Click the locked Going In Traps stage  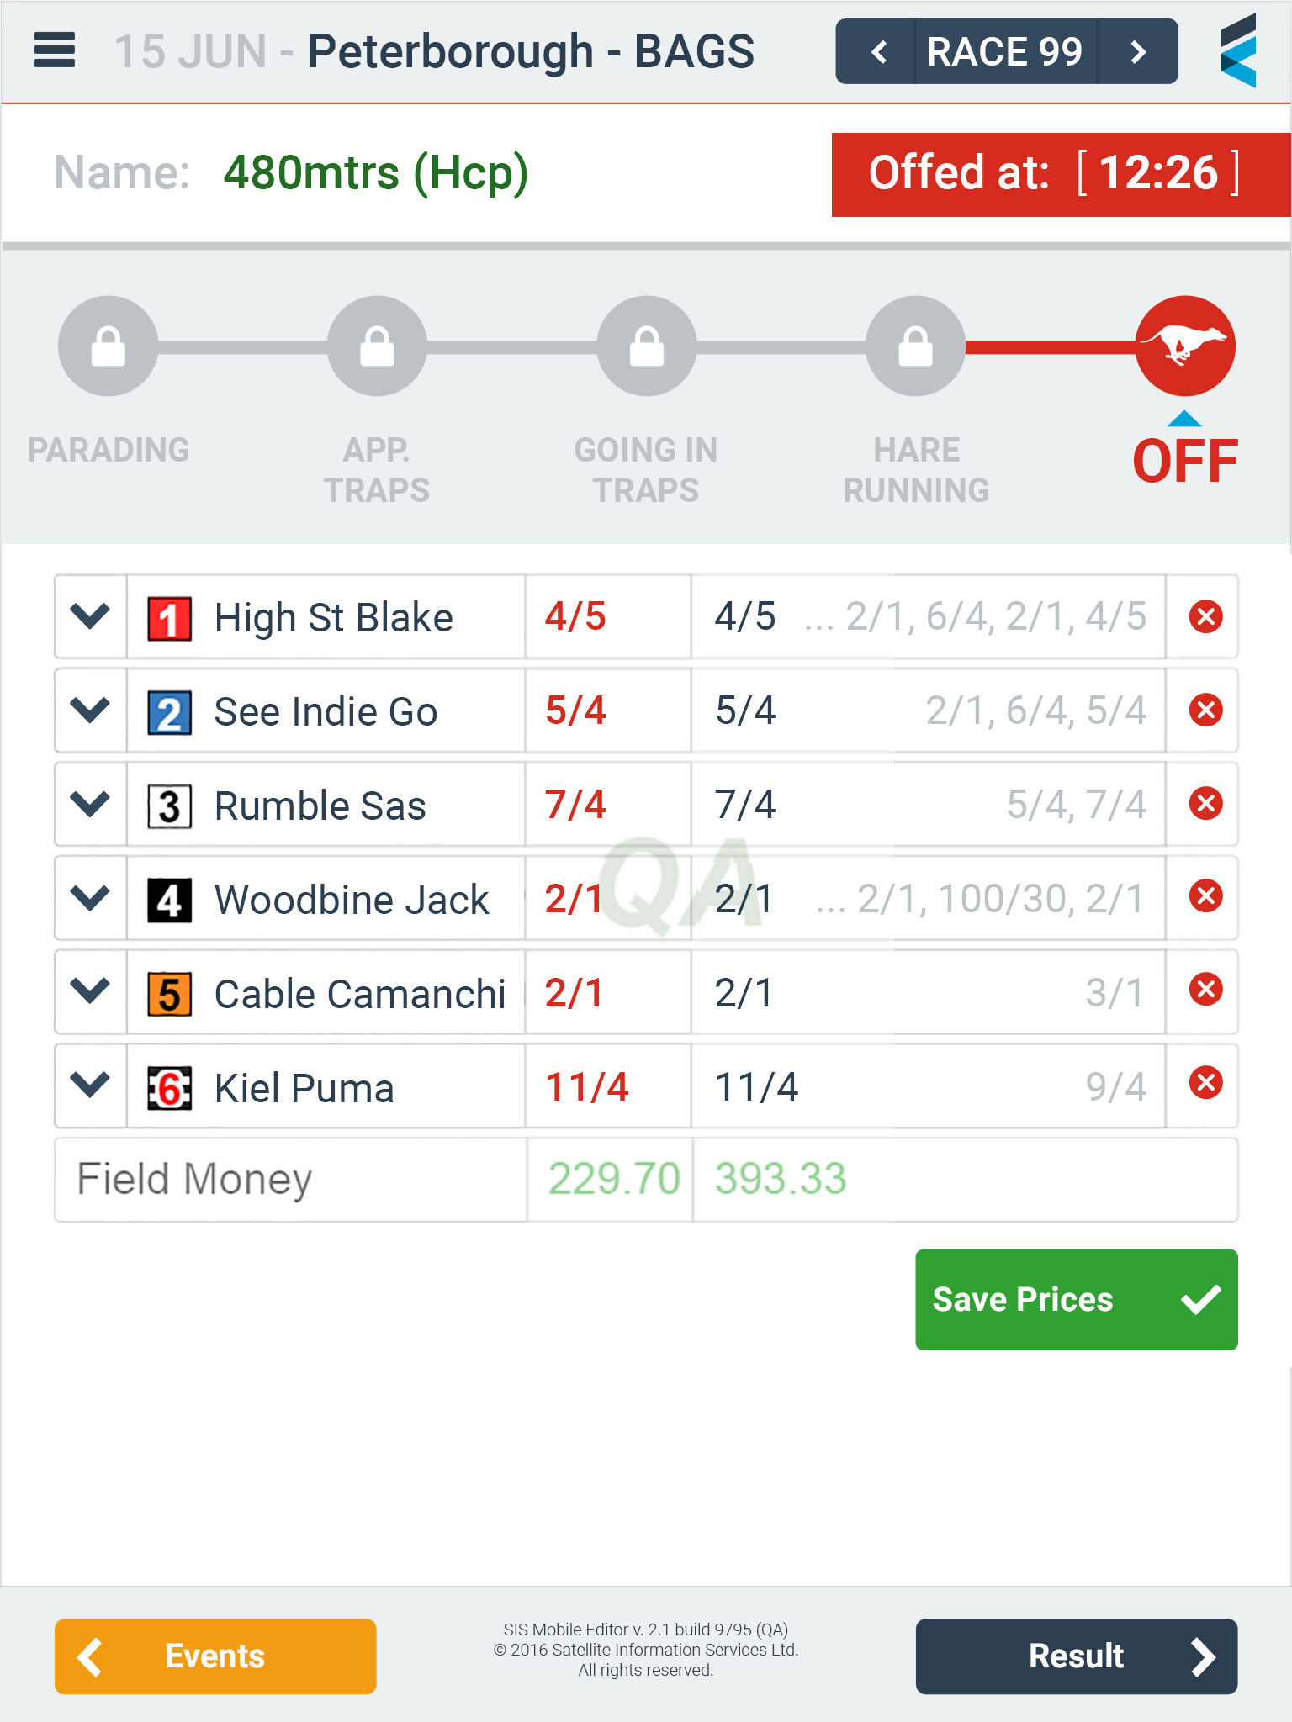coord(646,346)
